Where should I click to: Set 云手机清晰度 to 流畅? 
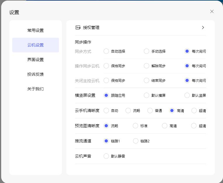coord(128,111)
